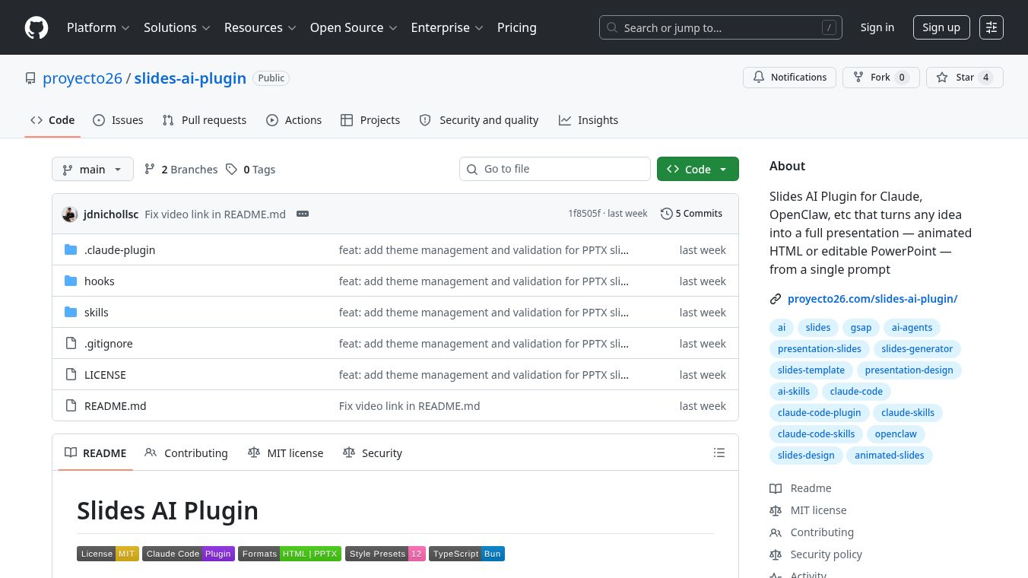Click the Style Presets 12 badge
The image size is (1028, 578).
point(385,554)
